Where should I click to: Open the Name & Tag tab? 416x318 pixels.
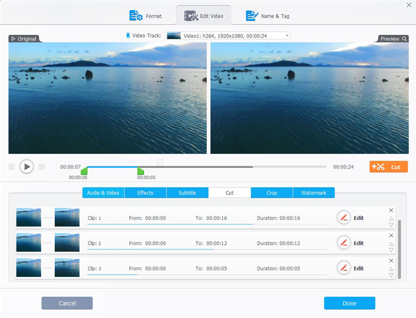point(267,16)
